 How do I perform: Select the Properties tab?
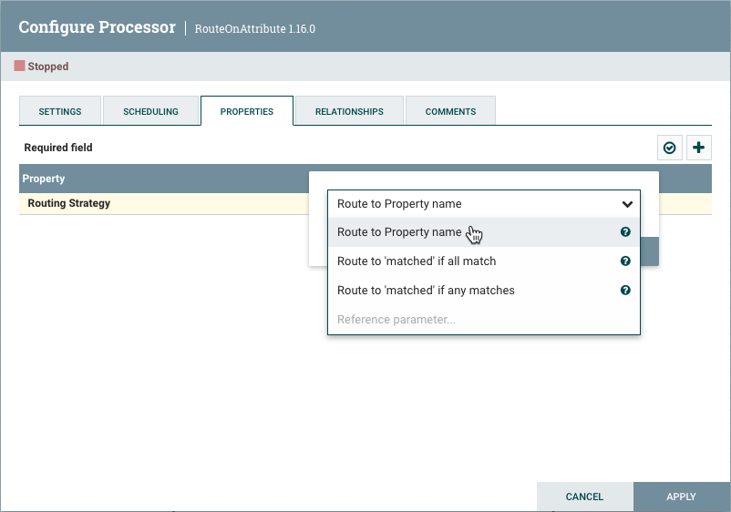click(x=247, y=111)
